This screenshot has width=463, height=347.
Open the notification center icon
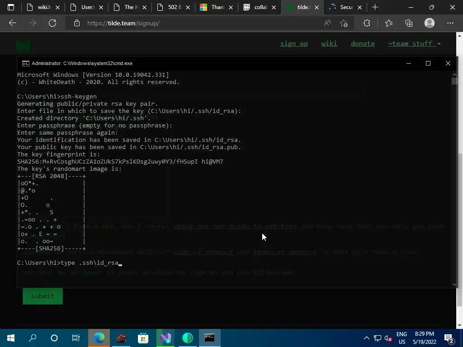coord(449,338)
